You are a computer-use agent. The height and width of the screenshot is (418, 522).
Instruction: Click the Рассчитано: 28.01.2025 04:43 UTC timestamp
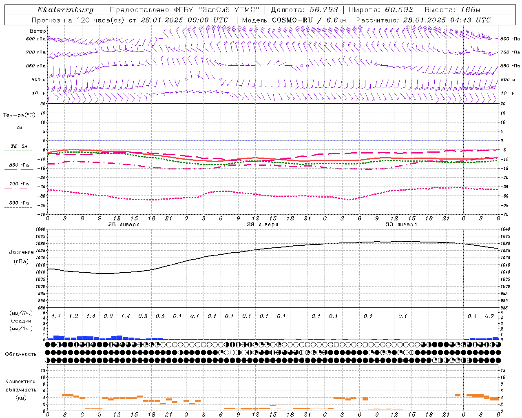point(423,20)
